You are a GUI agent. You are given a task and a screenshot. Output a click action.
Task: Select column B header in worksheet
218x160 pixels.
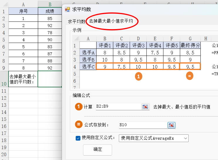[x=50, y=4]
